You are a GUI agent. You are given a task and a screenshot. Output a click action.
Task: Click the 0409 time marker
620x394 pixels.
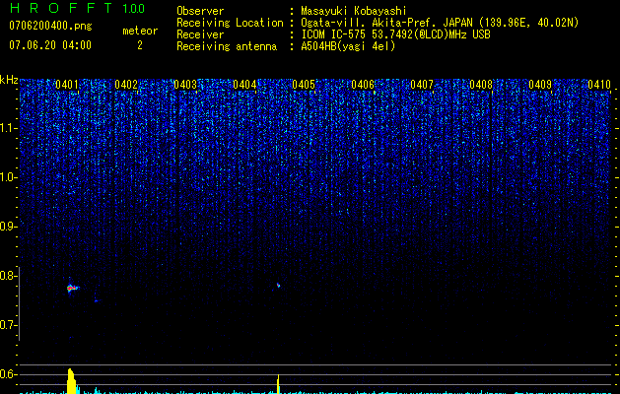click(x=540, y=85)
